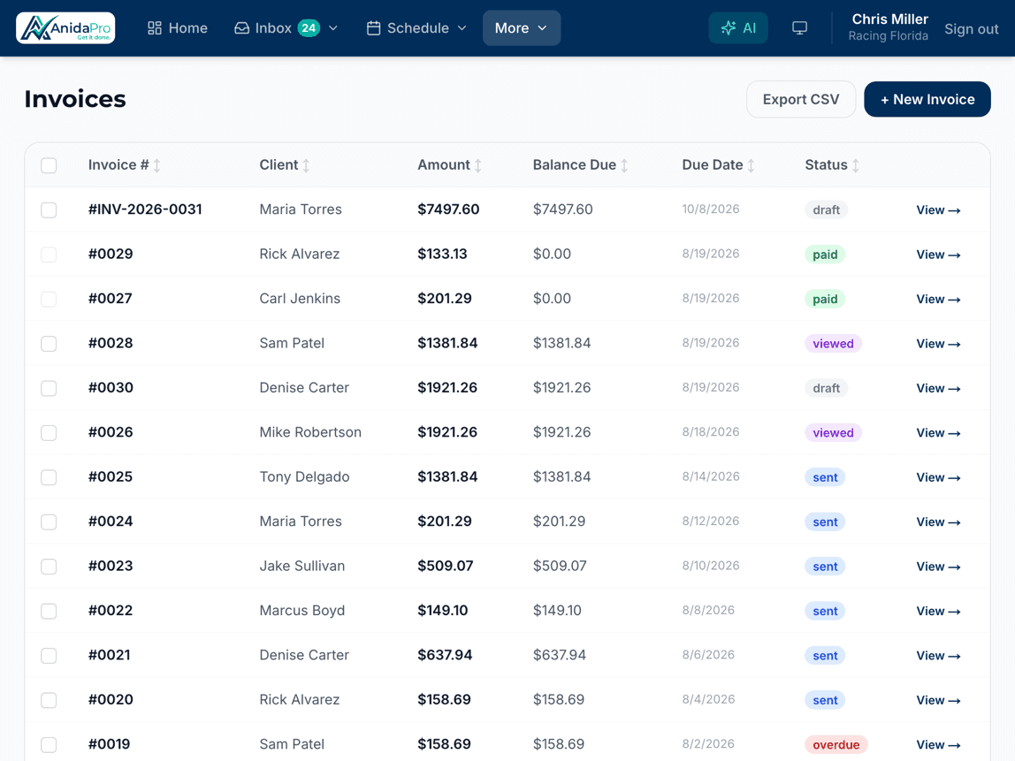Viewport: 1015px width, 761px height.
Task: View invoice #0029 for Rick Alvarez
Action: [938, 255]
